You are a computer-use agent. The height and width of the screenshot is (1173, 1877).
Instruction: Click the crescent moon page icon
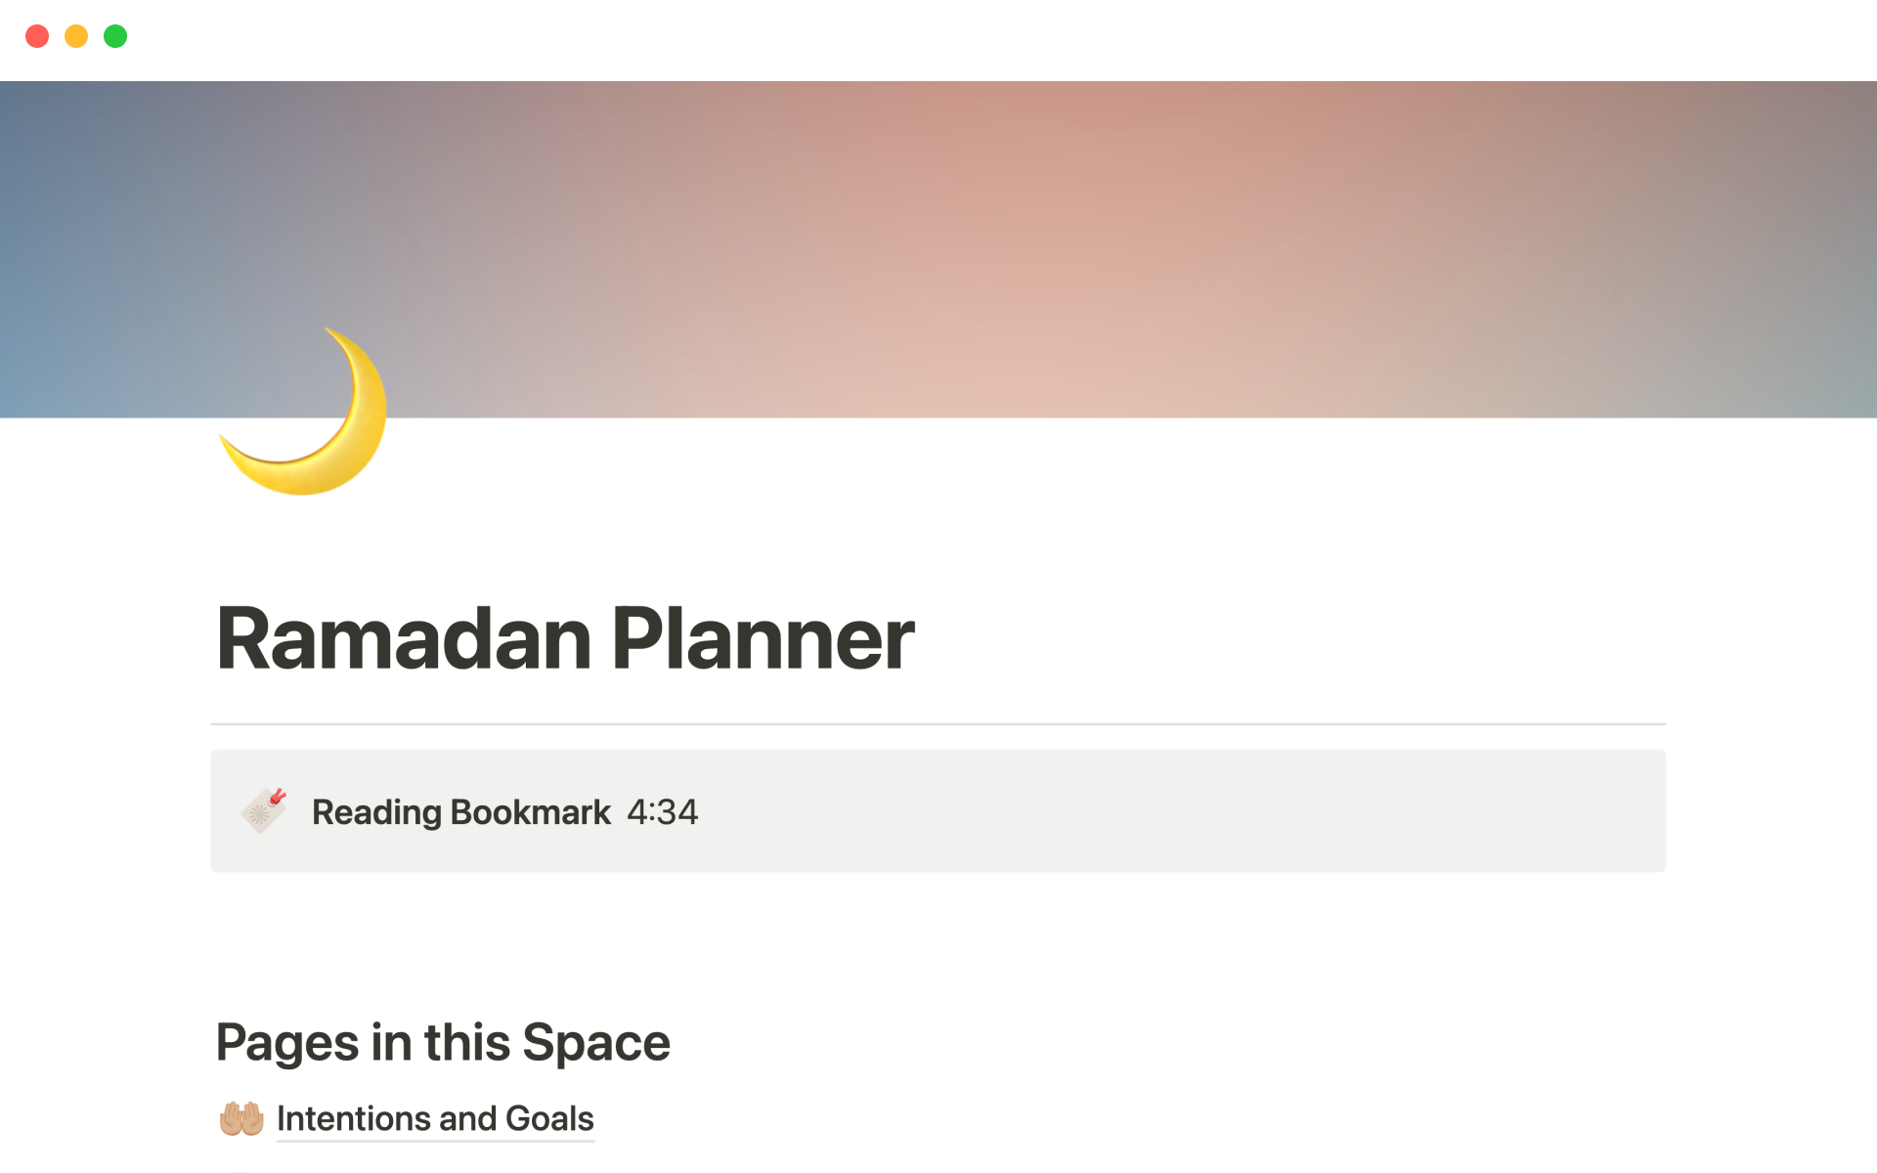point(303,411)
